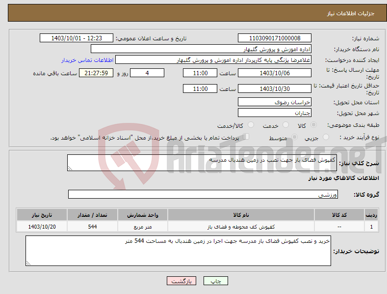Click the item name cell کفپوش کف محوطه

coord(241,227)
